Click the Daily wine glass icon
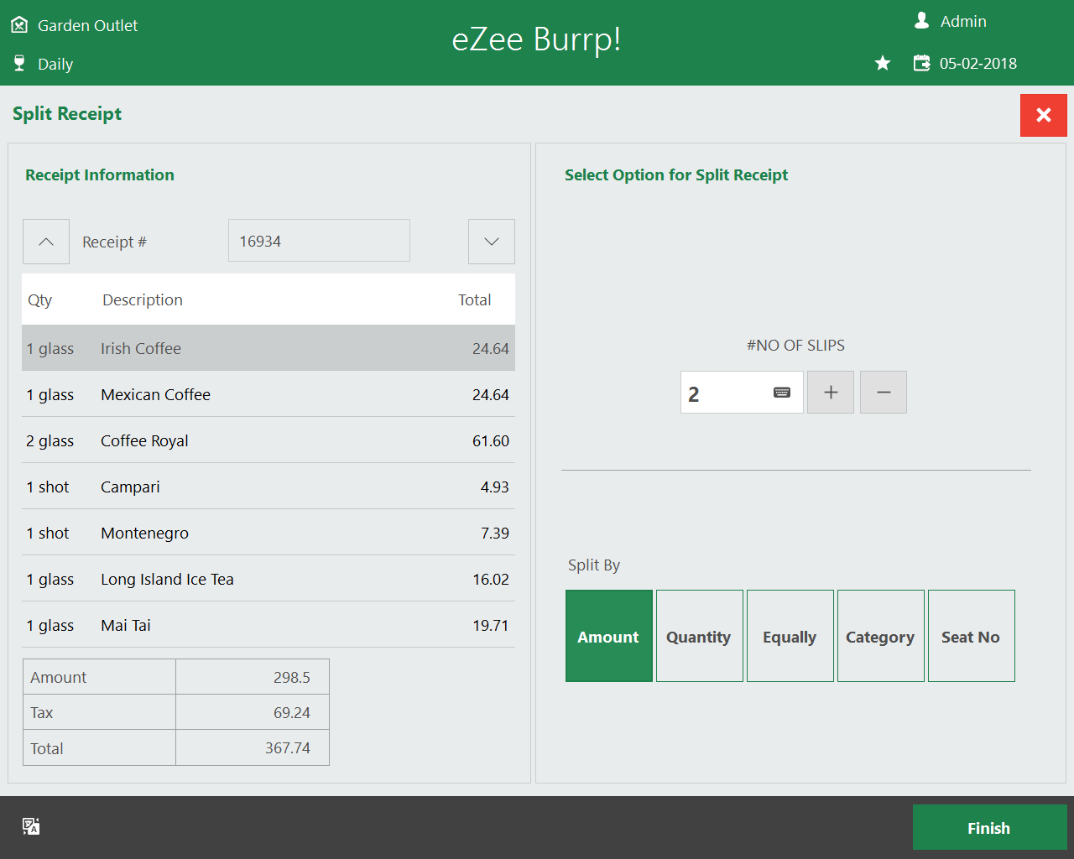The height and width of the screenshot is (859, 1074). (19, 64)
